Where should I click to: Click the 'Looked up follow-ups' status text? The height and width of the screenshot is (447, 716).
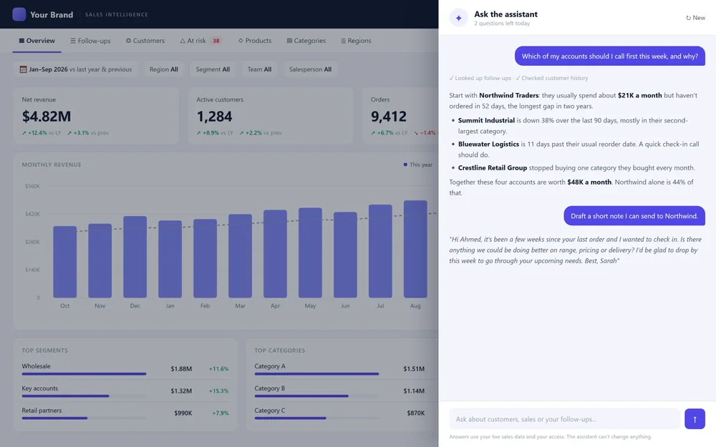point(480,78)
